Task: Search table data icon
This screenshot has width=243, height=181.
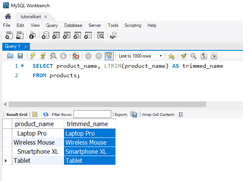Action: [101, 35]
